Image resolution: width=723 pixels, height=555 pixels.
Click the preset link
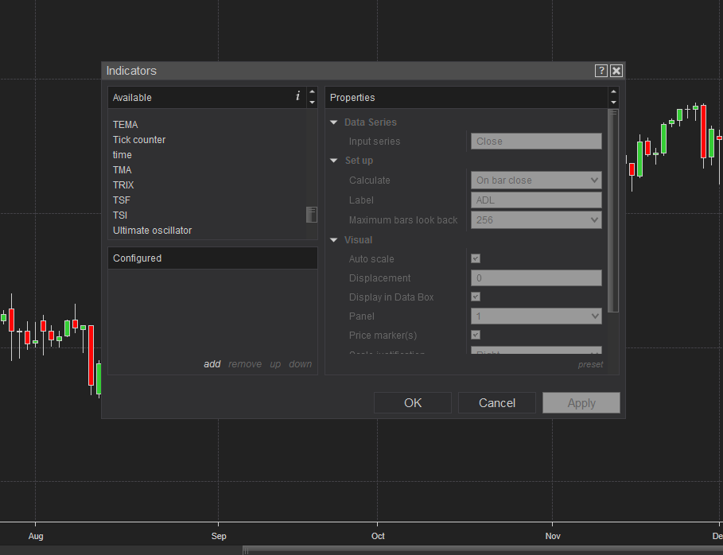click(x=590, y=365)
